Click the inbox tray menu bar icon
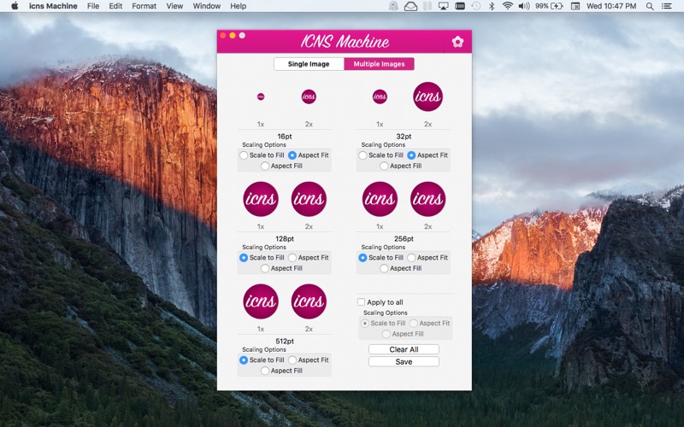The width and height of the screenshot is (684, 427). [411, 6]
